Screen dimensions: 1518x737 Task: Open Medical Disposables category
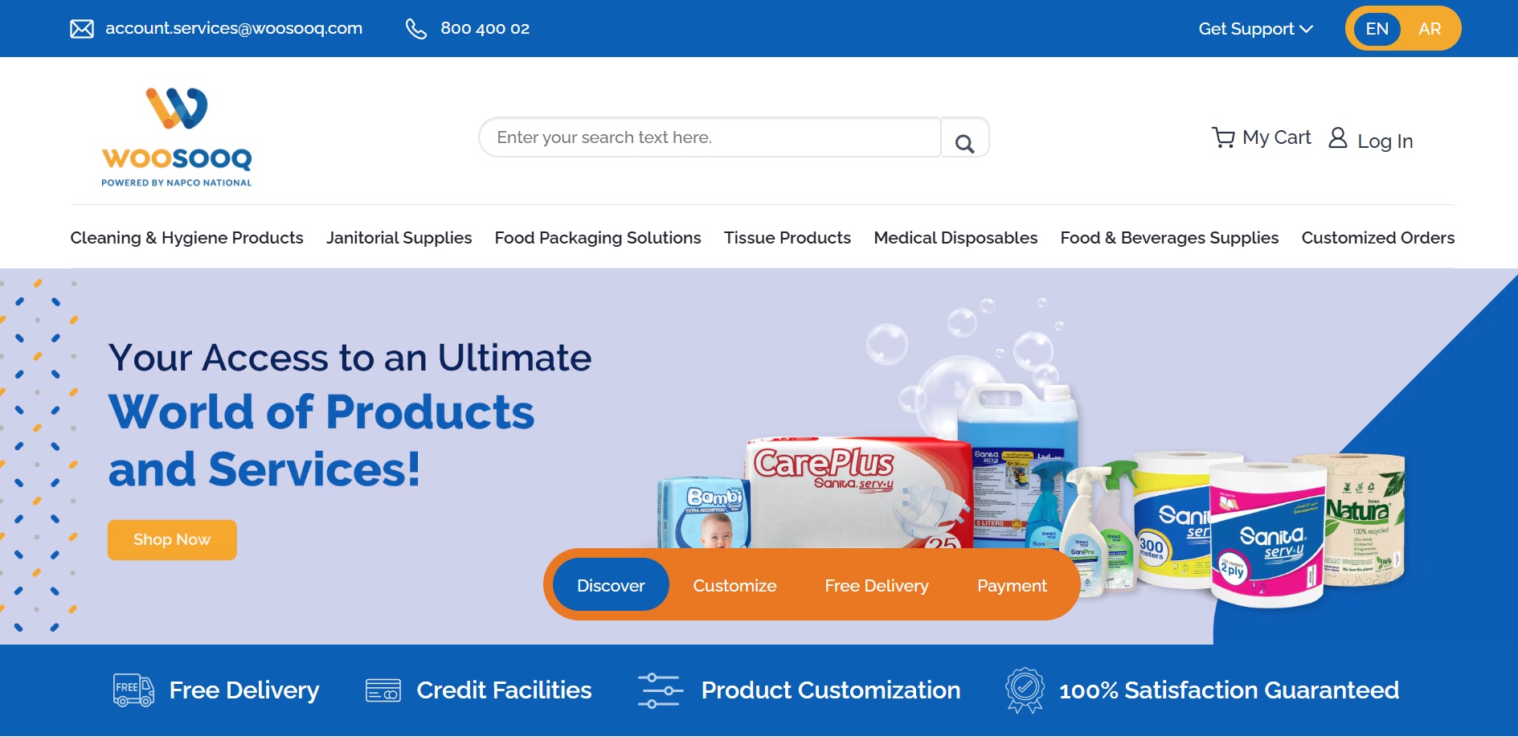click(x=955, y=238)
